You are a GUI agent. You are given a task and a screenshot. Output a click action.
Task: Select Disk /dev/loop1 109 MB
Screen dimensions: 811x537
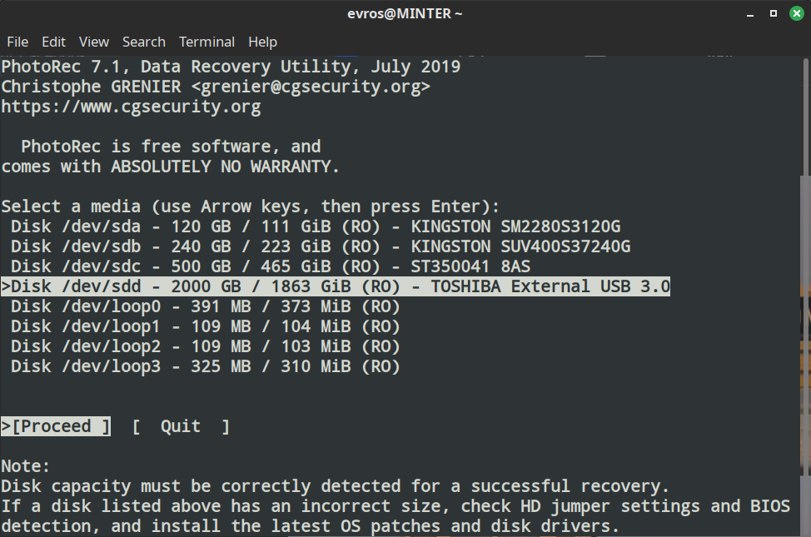click(206, 326)
